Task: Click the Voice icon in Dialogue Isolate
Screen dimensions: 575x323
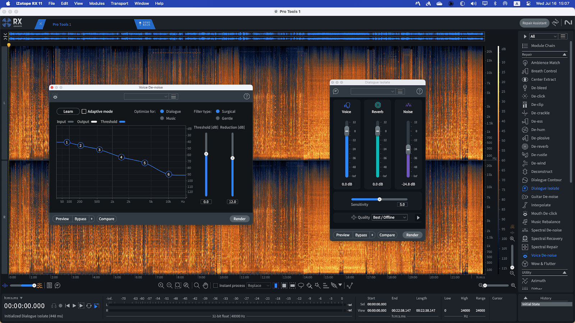Action: click(x=346, y=105)
